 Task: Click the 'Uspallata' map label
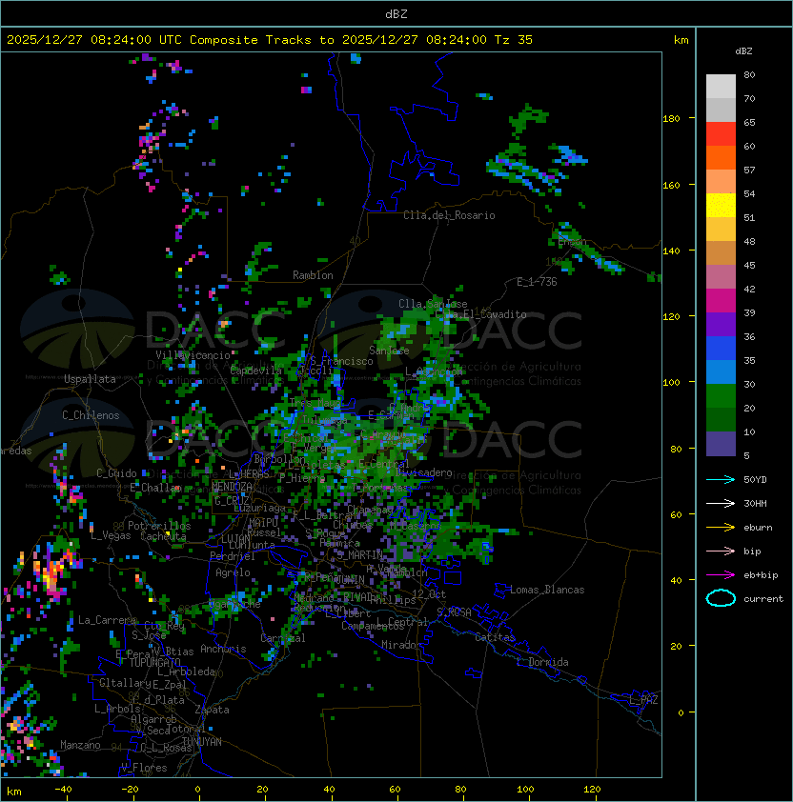(90, 379)
